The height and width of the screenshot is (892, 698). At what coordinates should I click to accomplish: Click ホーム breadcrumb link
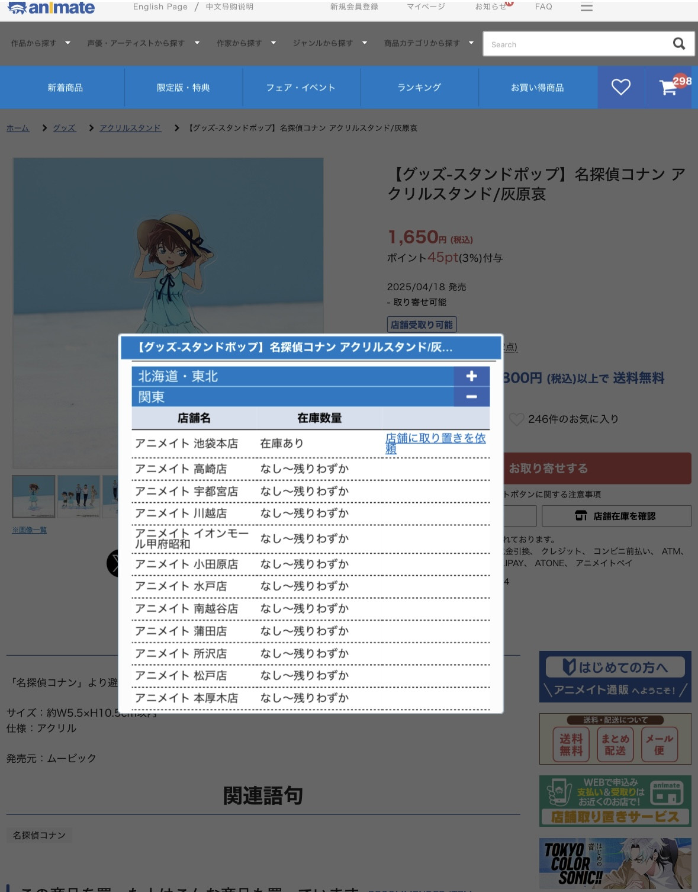18,128
